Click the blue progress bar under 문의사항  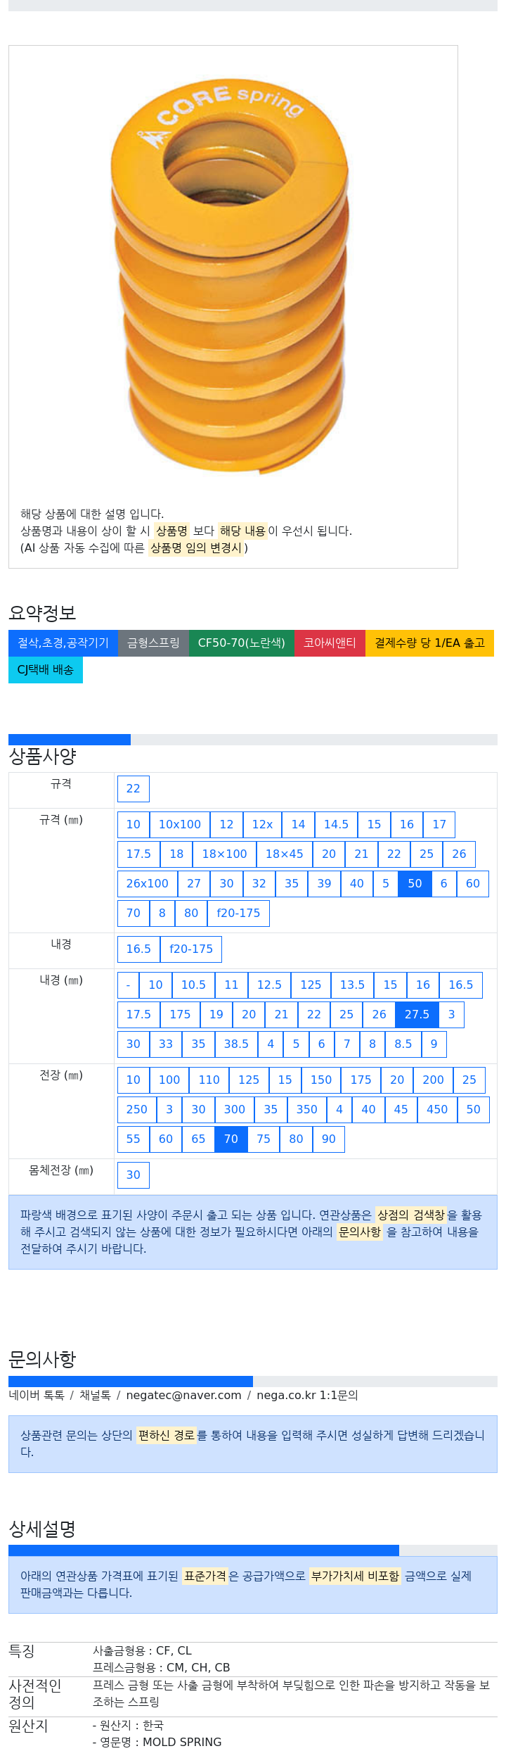click(131, 1382)
